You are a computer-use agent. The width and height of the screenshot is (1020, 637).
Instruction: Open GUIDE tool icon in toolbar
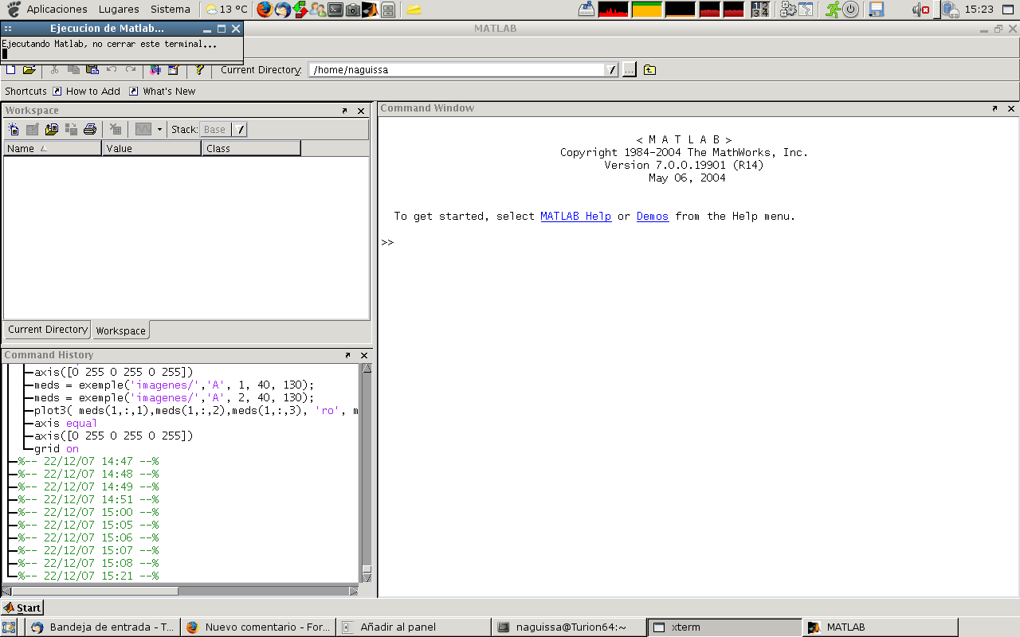tap(173, 70)
